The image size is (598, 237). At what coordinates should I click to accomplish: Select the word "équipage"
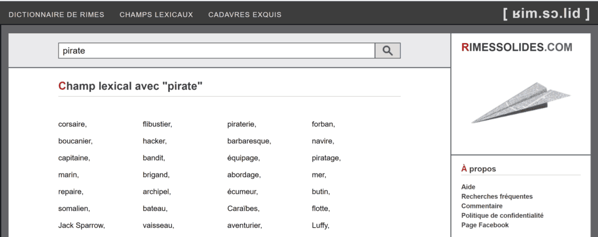[x=243, y=158]
